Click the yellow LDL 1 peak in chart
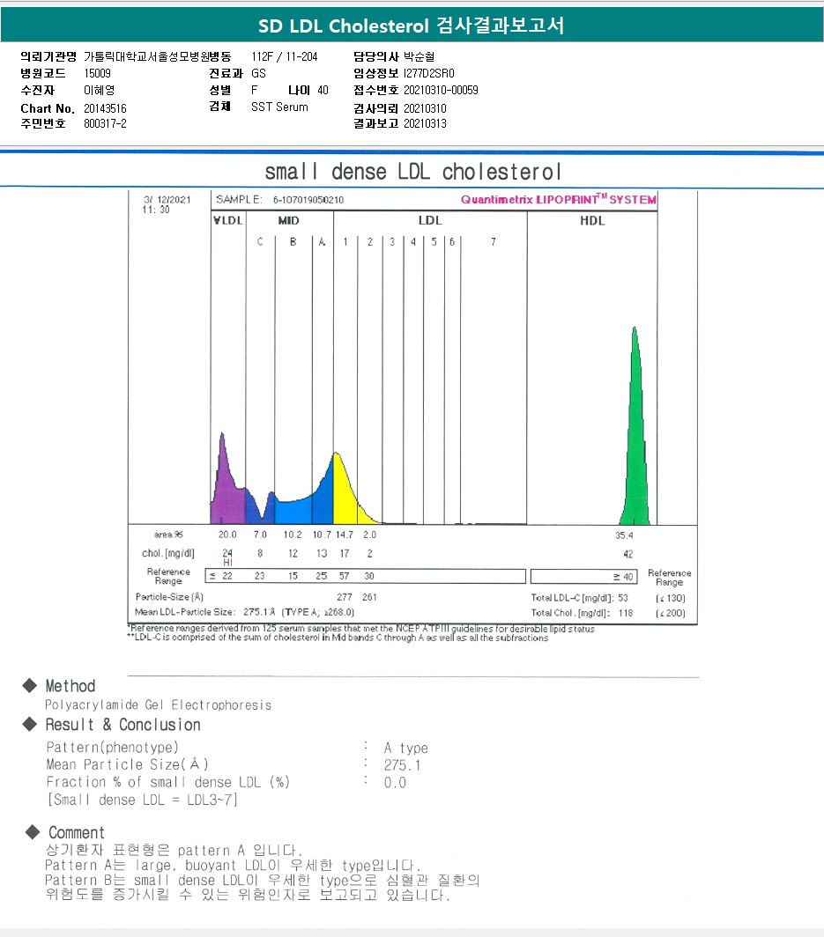Screen dimensions: 824x937 point(345,493)
